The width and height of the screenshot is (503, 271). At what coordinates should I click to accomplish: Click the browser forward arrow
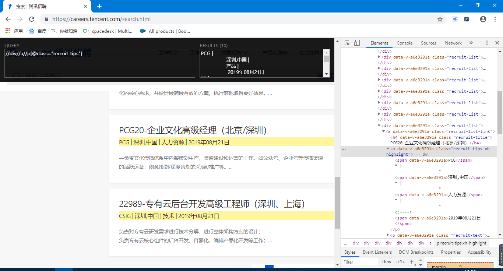20,19
